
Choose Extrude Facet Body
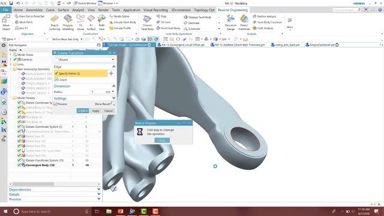point(122,22)
